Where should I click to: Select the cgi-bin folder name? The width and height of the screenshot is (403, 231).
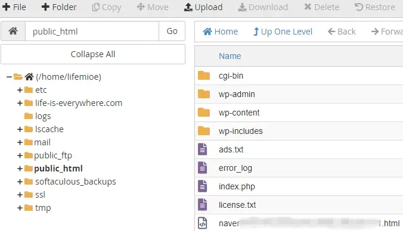coord(231,76)
